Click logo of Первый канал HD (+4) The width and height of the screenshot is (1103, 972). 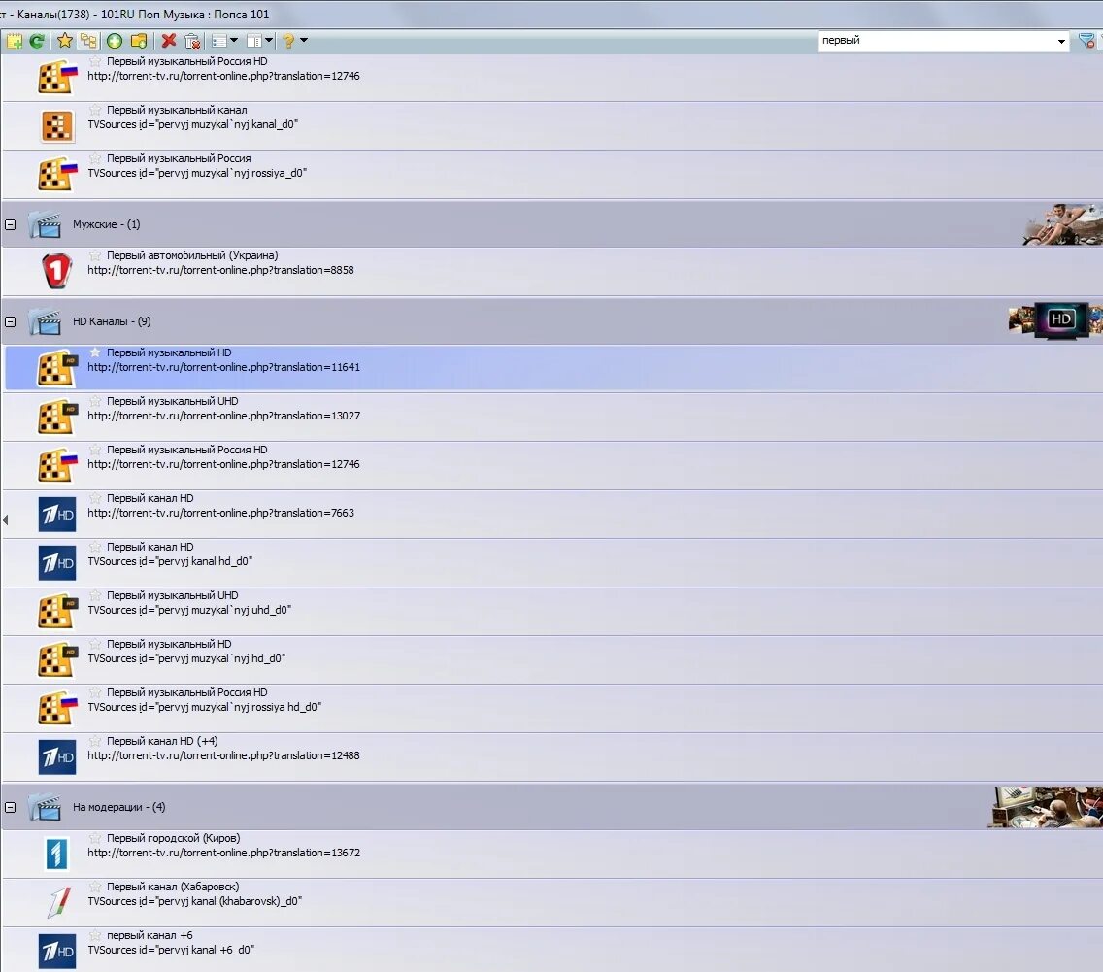pyautogui.click(x=57, y=756)
